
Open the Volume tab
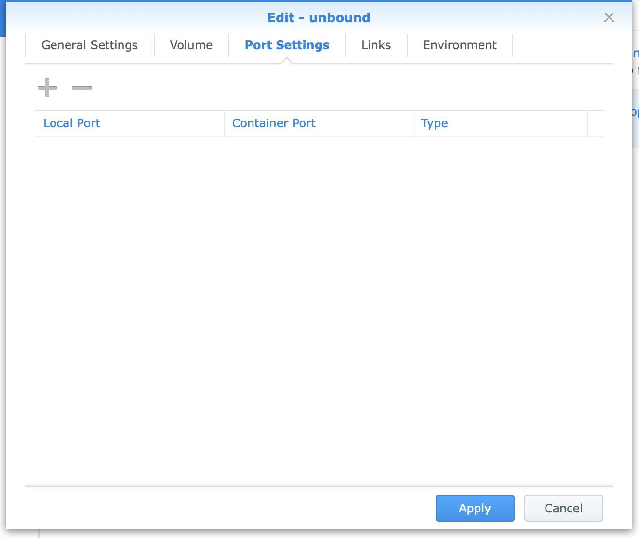[191, 45]
